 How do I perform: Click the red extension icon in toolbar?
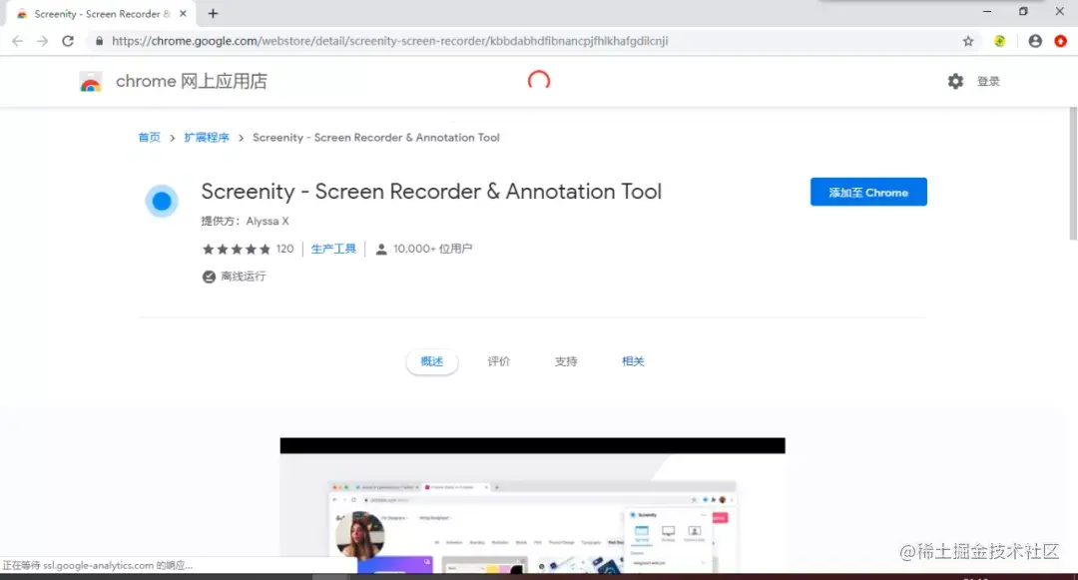click(x=1061, y=41)
